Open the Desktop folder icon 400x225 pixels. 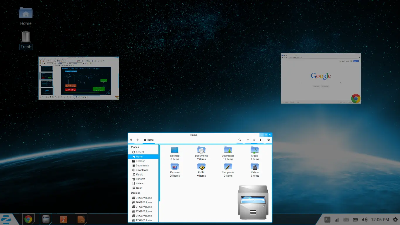175,153
